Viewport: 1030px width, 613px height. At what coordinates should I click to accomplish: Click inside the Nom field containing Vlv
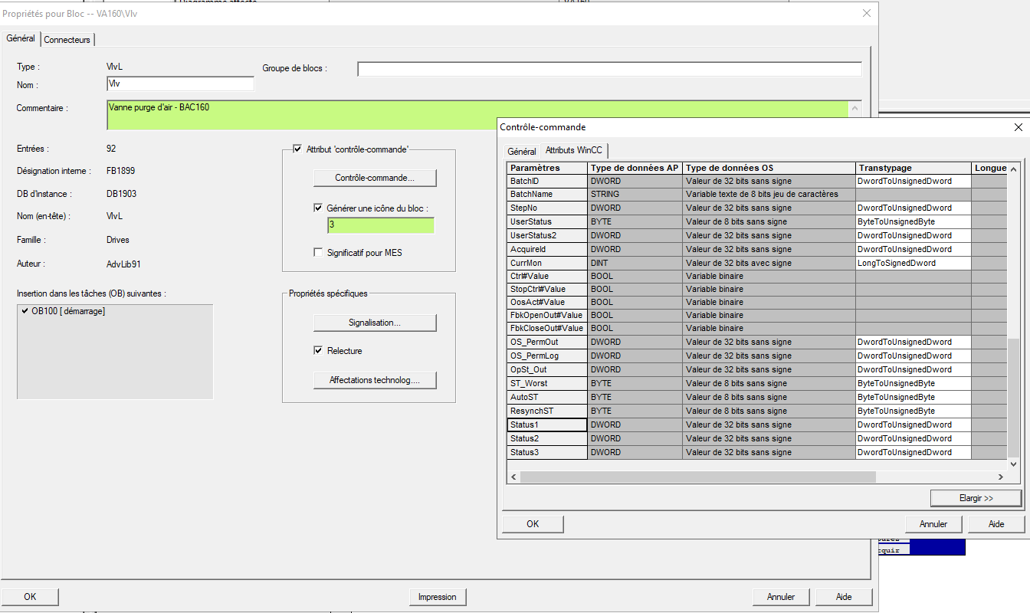[180, 84]
